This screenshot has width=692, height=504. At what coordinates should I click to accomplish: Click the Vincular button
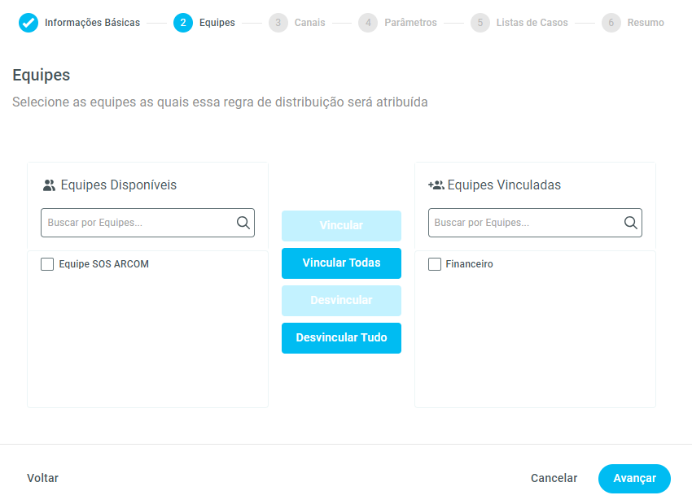[341, 226]
